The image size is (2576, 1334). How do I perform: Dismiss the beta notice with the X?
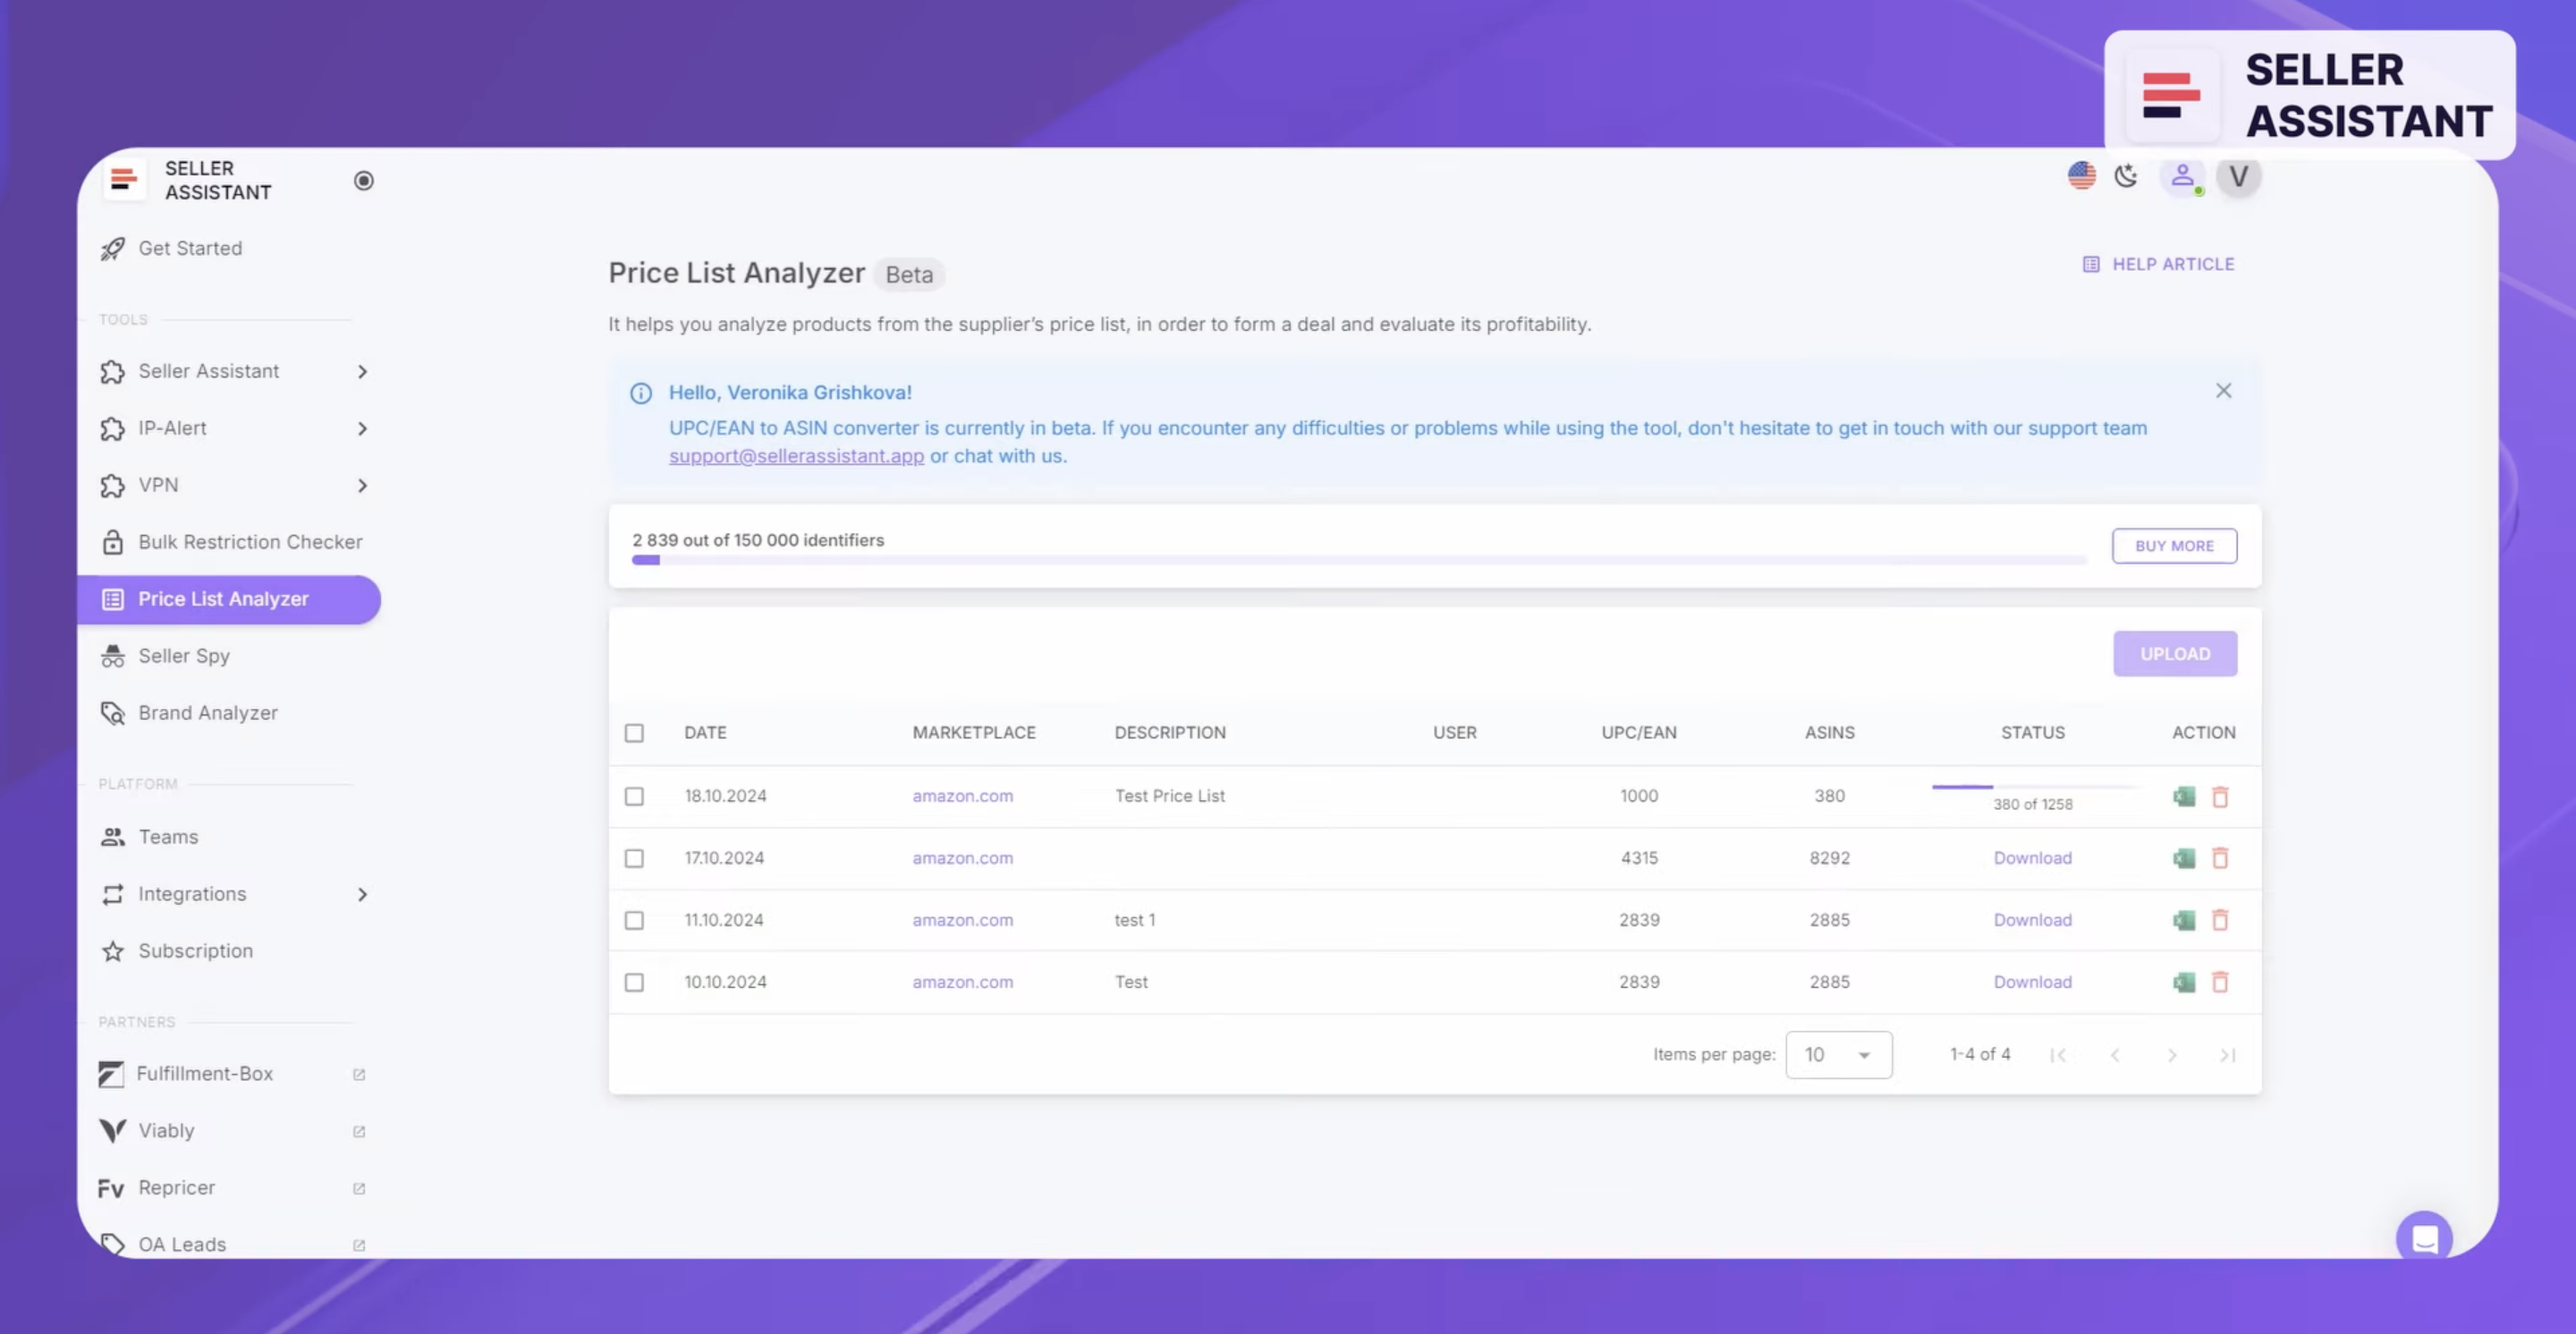(2224, 390)
